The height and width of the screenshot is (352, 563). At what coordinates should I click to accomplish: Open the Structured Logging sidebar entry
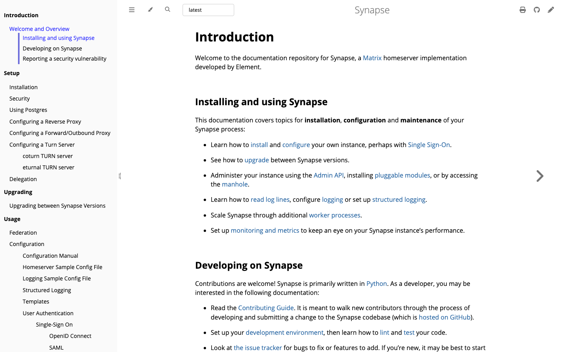coord(47,290)
